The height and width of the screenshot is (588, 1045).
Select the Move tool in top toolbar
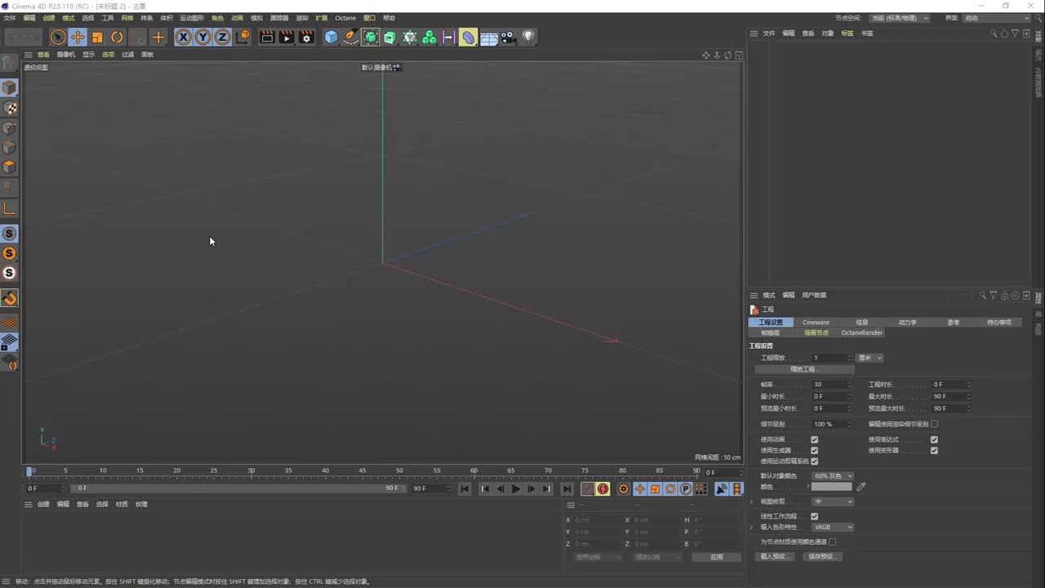click(78, 37)
